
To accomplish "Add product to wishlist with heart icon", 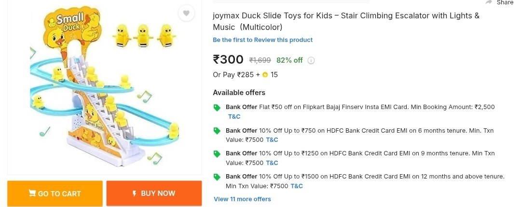I will pyautogui.click(x=186, y=13).
